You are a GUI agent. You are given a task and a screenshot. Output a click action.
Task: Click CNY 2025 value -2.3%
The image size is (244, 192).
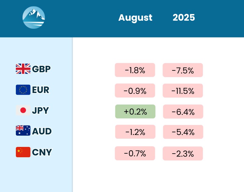coord(183,153)
